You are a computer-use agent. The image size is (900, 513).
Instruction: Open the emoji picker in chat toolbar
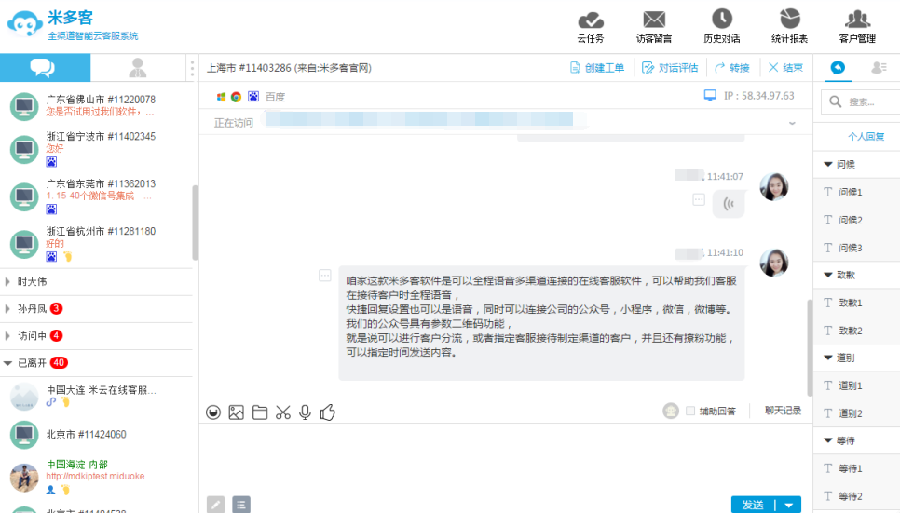point(213,412)
